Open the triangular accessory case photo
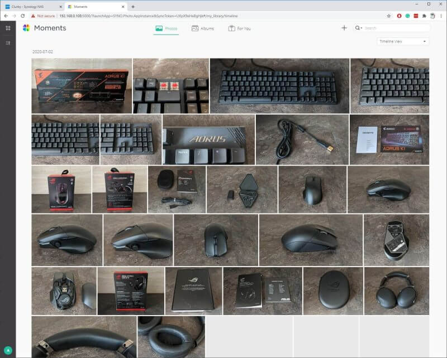The height and width of the screenshot is (358, 447). 242,189
